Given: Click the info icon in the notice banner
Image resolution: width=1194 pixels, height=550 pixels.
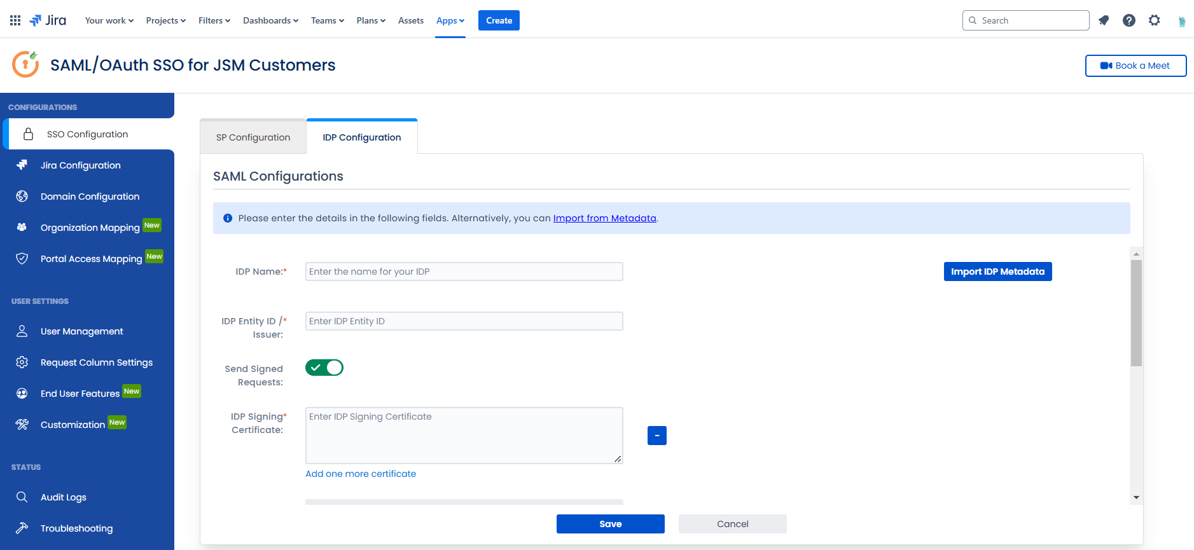Looking at the screenshot, I should (228, 218).
